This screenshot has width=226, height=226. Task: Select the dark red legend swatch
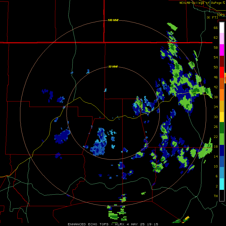(222, 61)
